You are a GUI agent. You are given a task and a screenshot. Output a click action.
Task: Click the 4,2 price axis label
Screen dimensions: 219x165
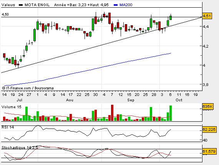[x=206, y=46]
